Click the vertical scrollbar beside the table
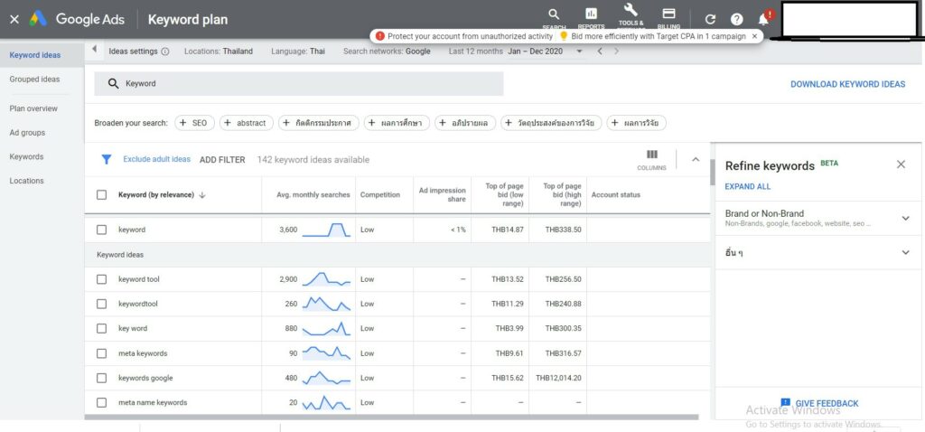Viewport: 925px width, 432px height. tap(713, 173)
